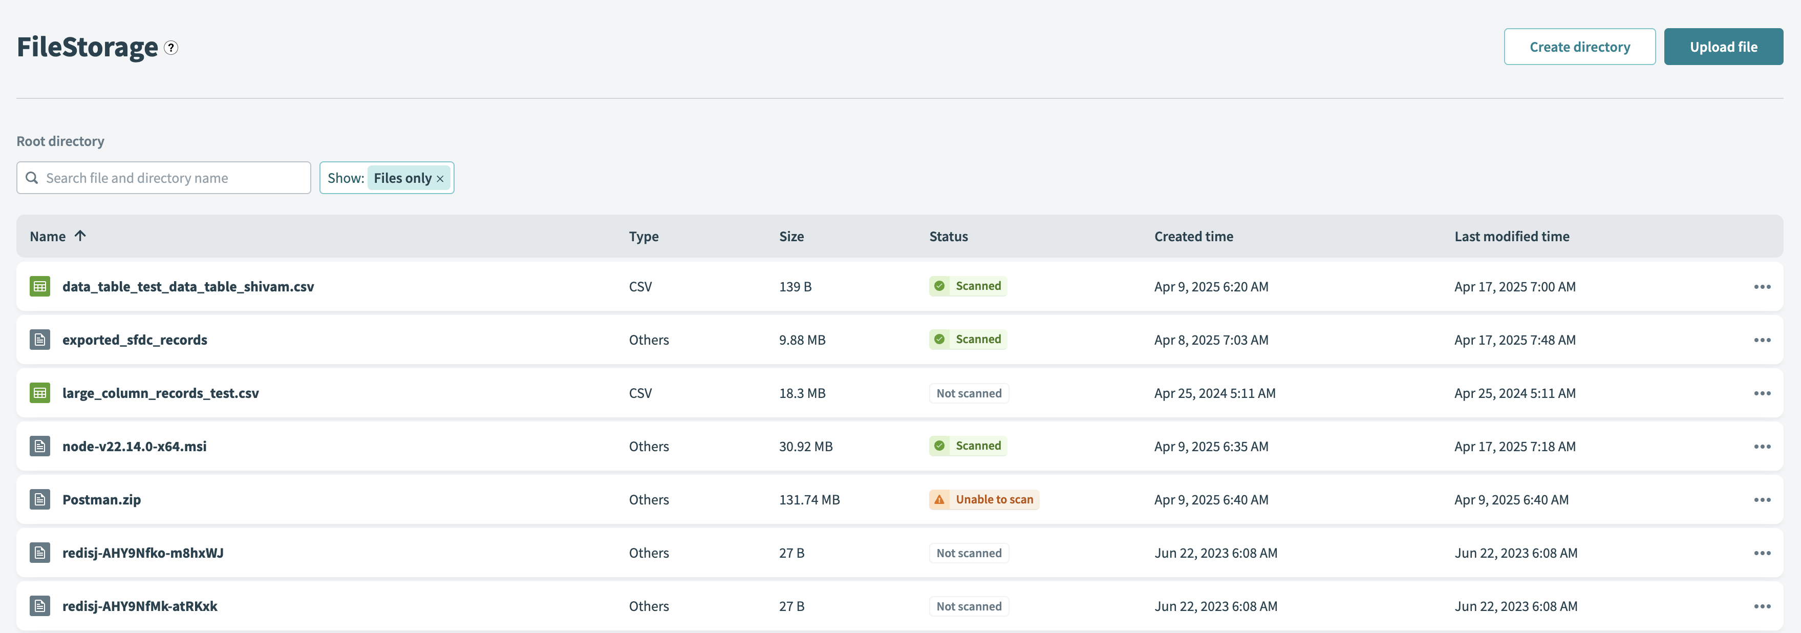1801x633 pixels.
Task: Click the Scanned status badge on exported_sfdc_records
Action: click(x=968, y=339)
